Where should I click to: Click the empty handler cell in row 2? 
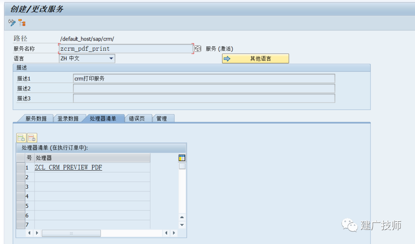[92, 177]
